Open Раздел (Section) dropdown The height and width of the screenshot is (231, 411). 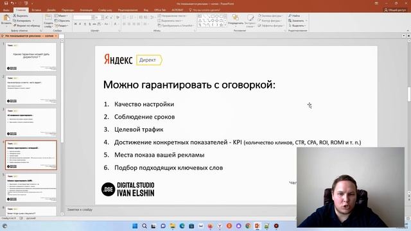tap(62, 26)
